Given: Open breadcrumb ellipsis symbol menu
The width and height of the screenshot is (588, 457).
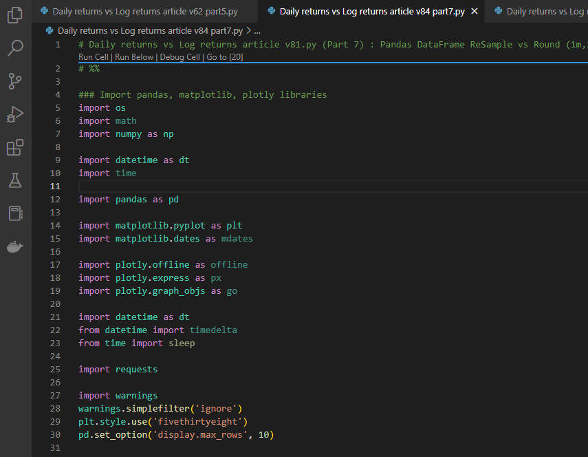Looking at the screenshot, I should point(257,31).
